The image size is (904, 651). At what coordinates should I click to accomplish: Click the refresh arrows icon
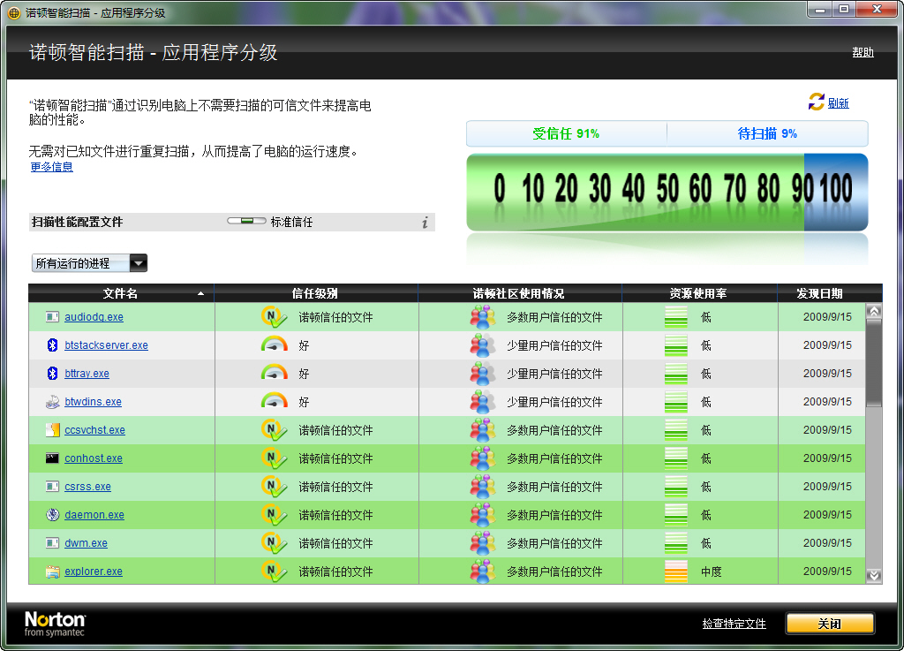[816, 102]
